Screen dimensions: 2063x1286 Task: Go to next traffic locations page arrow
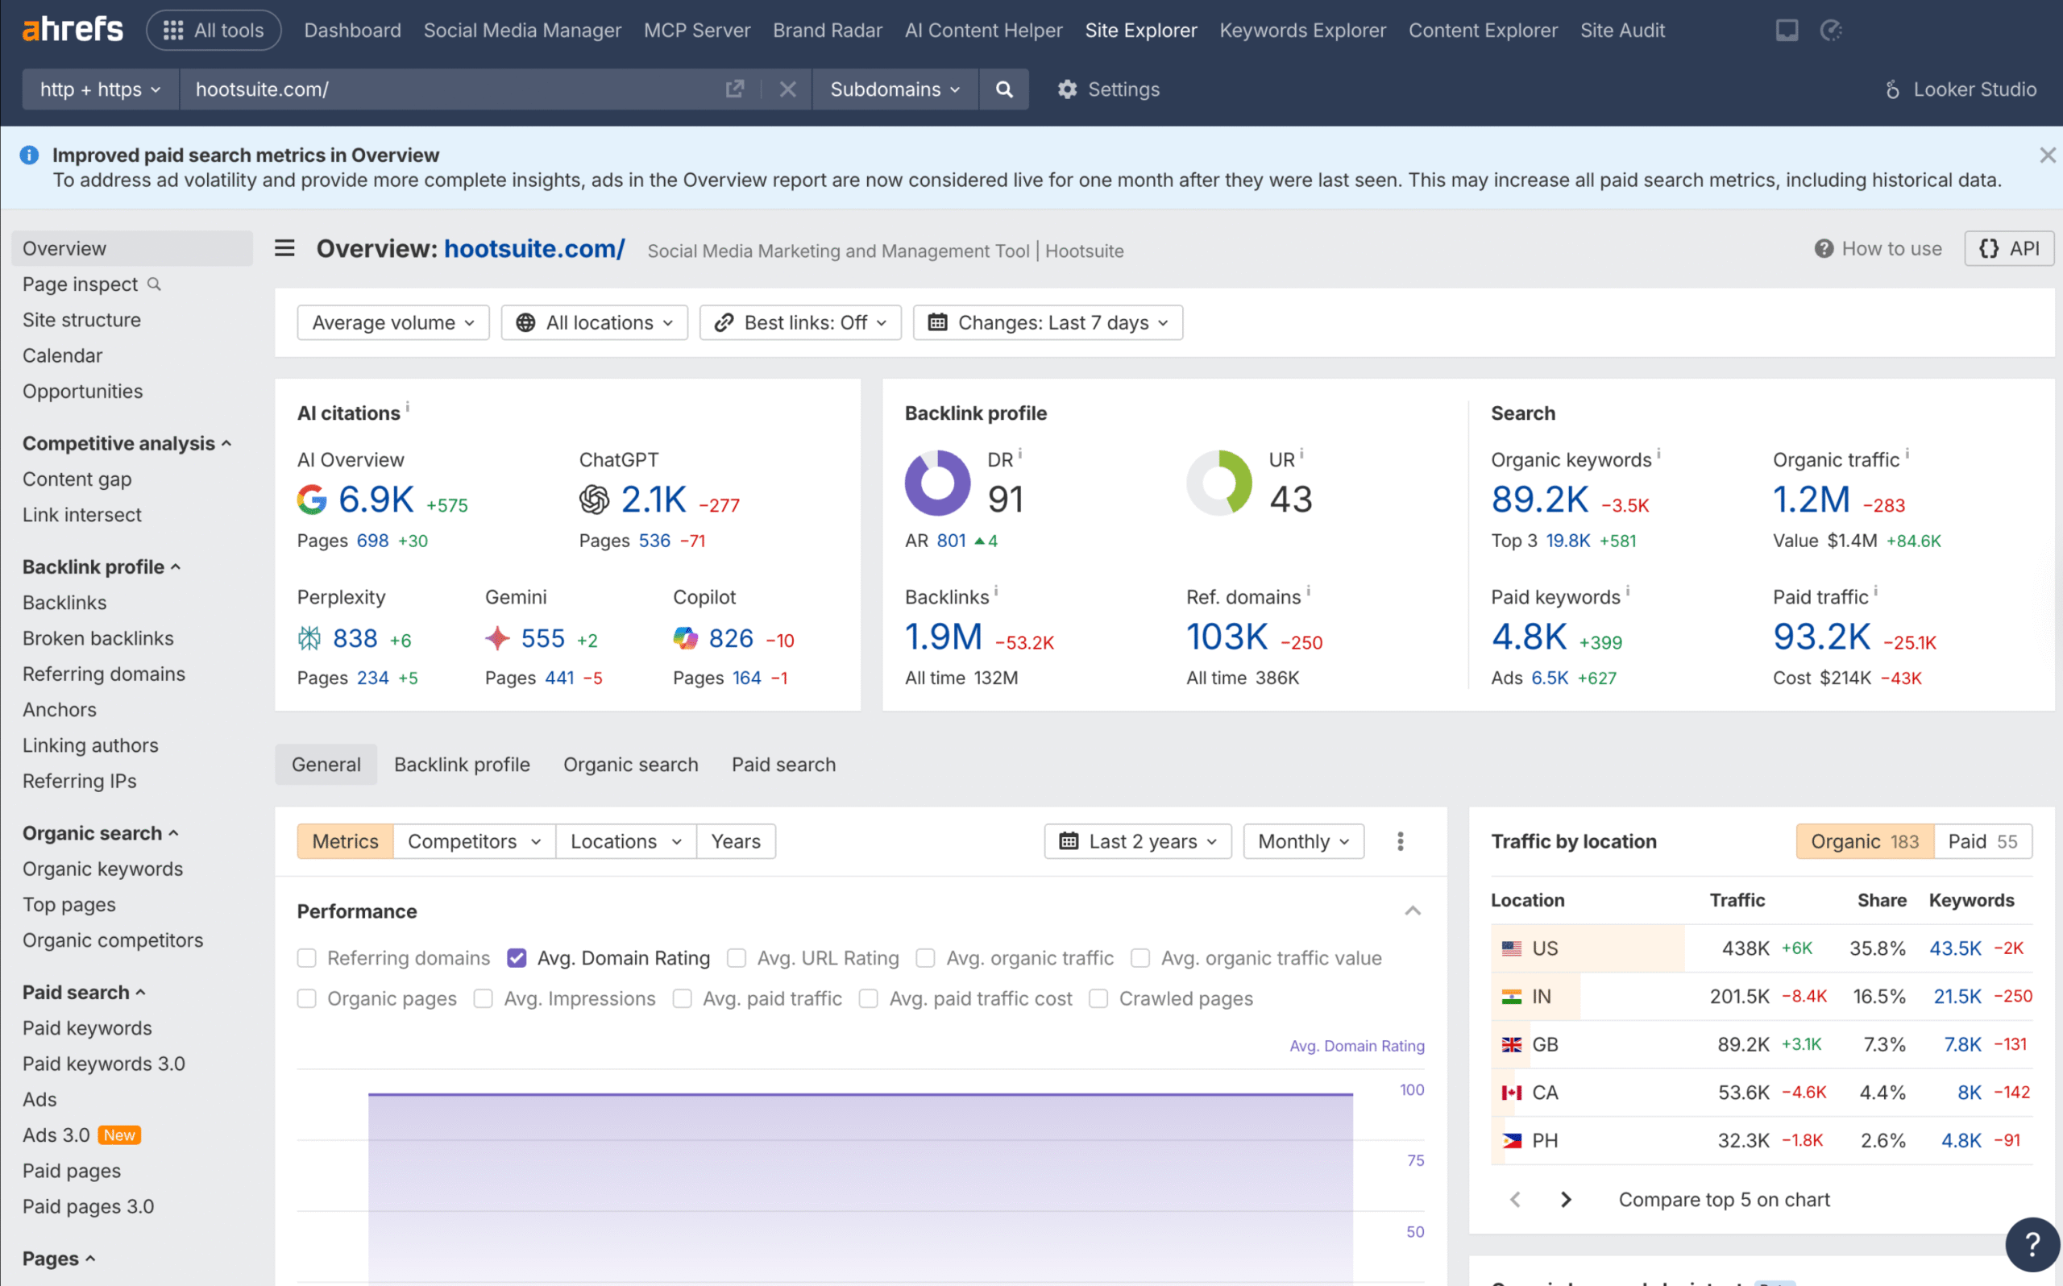[x=1566, y=1199]
